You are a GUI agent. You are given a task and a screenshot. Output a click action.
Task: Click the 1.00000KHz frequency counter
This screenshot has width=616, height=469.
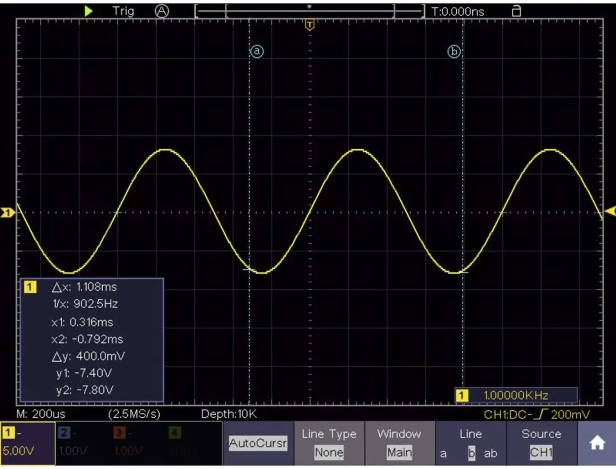(516, 395)
